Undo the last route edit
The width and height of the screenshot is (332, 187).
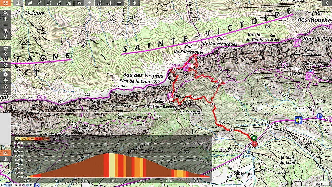point(79,3)
